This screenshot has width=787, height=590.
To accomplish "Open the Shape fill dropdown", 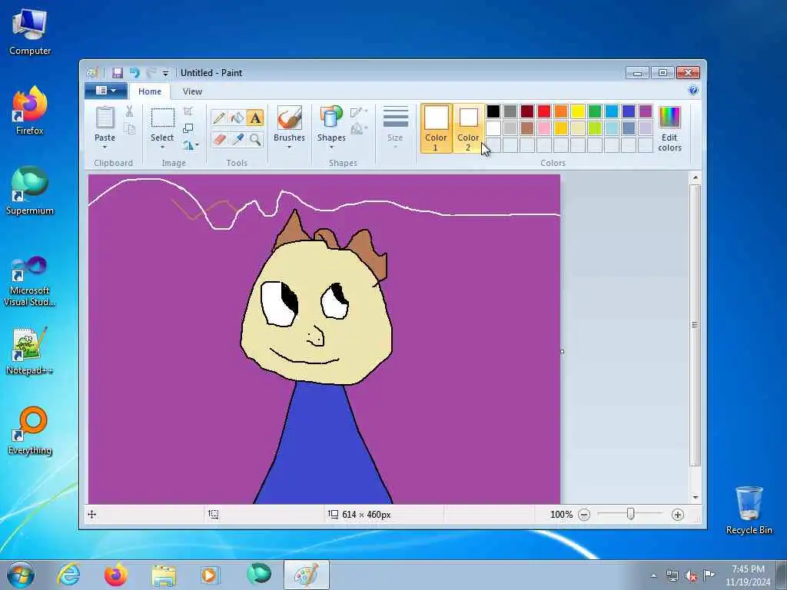I will 360,129.
